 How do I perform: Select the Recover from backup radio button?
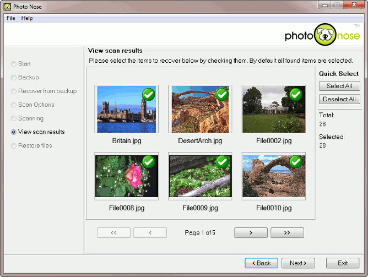14,91
